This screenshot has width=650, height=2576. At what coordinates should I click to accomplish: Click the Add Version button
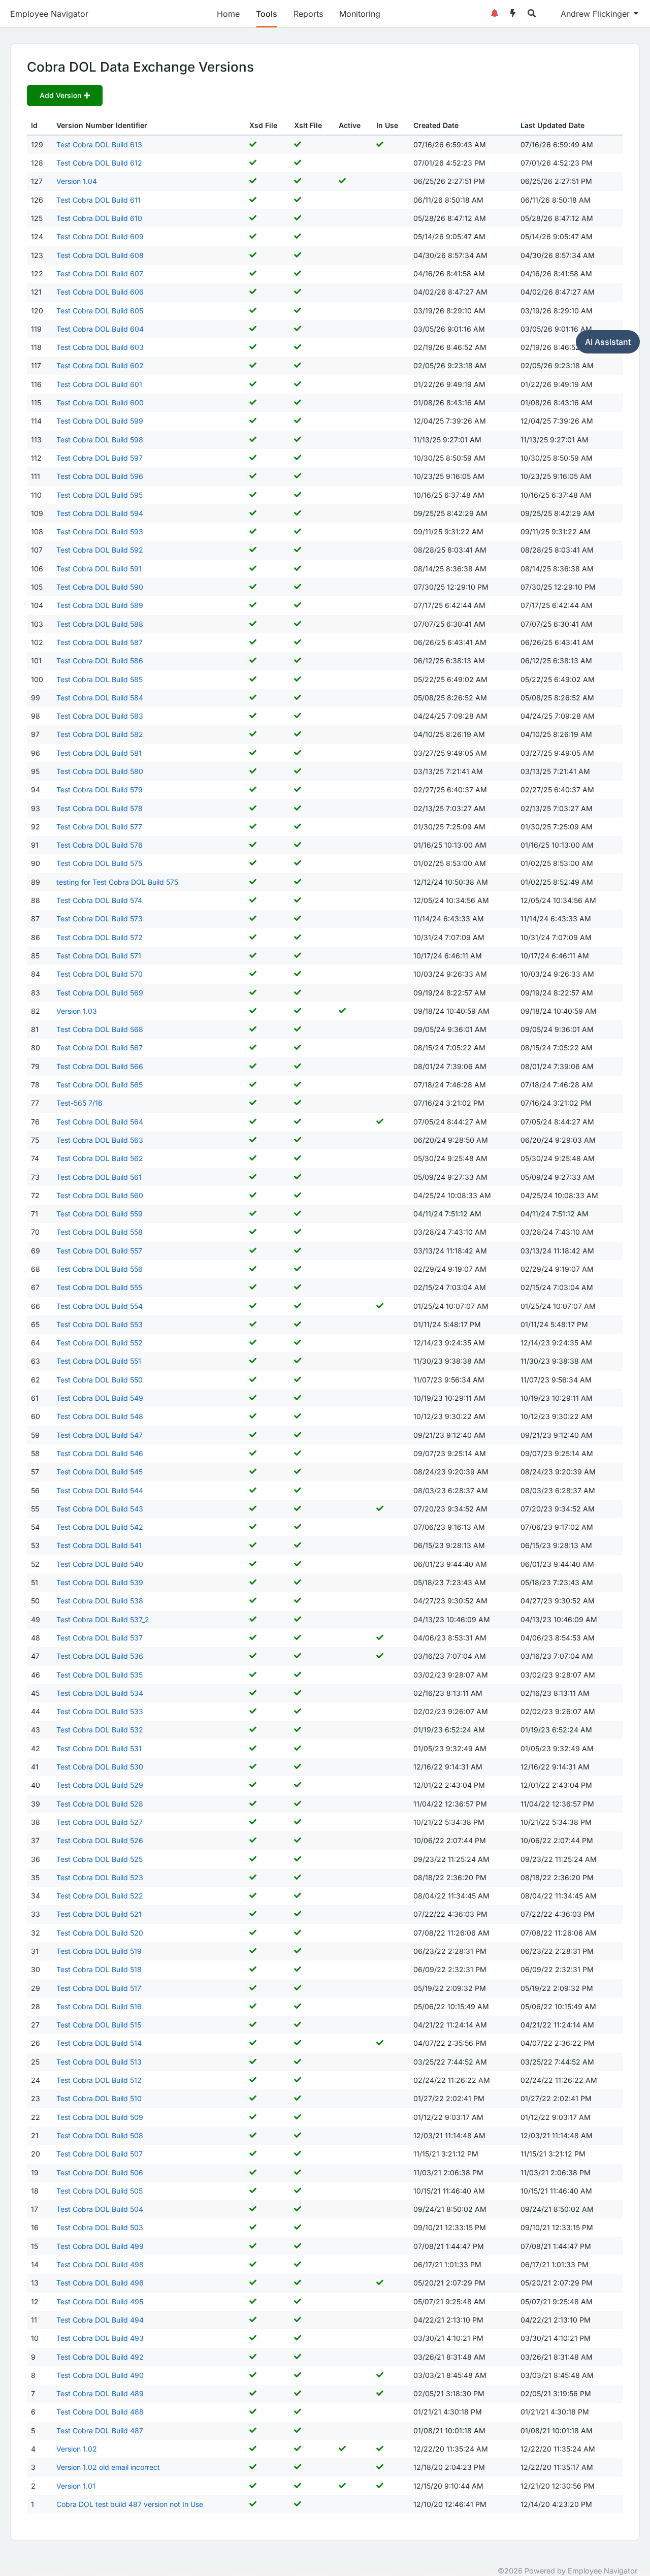[65, 96]
